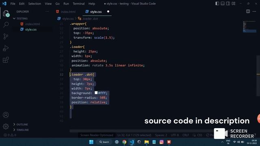Screen dimensions: 260x146
Task: Toggle Primary Side Bar layout icon
Action: (x=217, y=4)
